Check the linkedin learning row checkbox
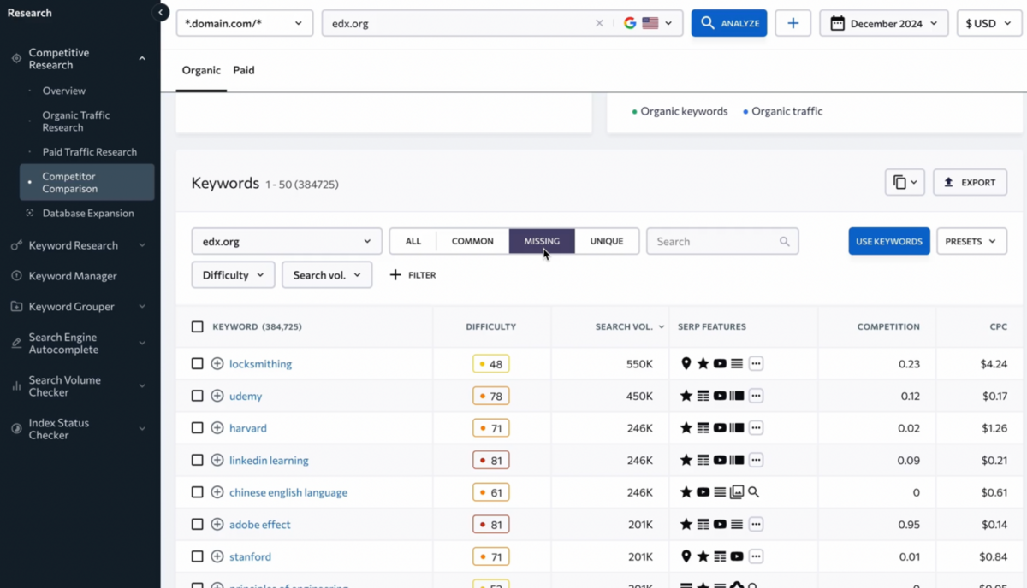The width and height of the screenshot is (1027, 588). pyautogui.click(x=198, y=460)
